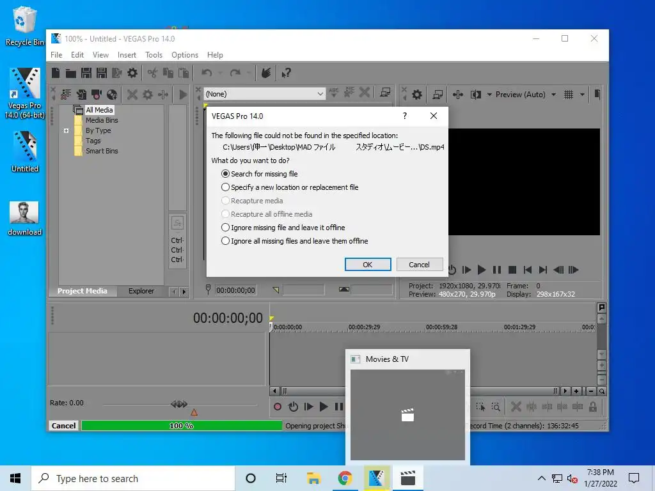
Task: Open the Tools menu
Action: [154, 55]
